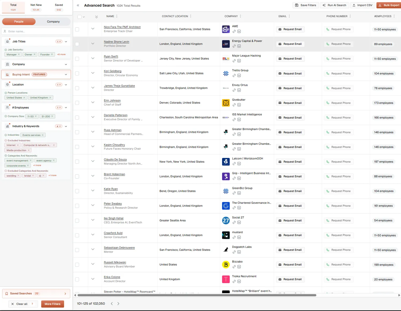The height and width of the screenshot is (311, 401).
Task: Switch to the Company tab
Action: tap(53, 22)
